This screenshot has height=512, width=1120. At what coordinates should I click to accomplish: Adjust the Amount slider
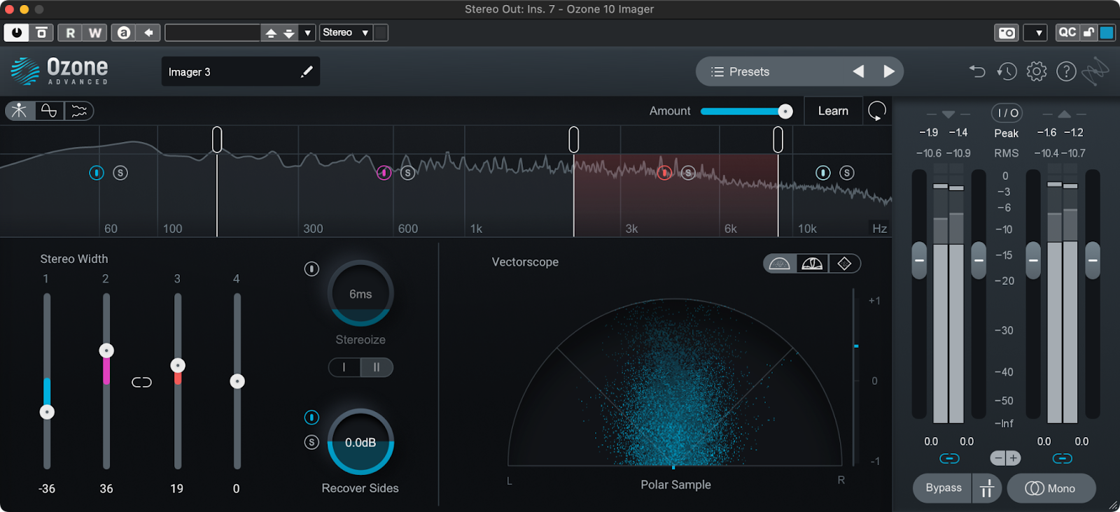(746, 111)
